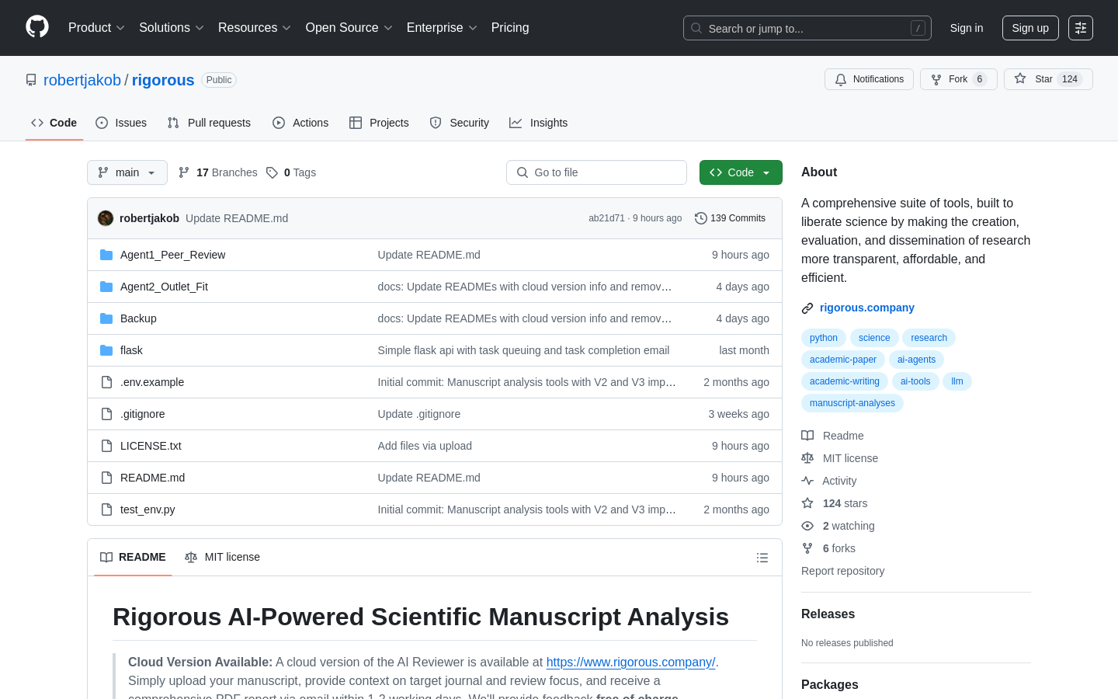1118x699 pixels.
Task: Expand the Product menu
Action: tap(96, 28)
